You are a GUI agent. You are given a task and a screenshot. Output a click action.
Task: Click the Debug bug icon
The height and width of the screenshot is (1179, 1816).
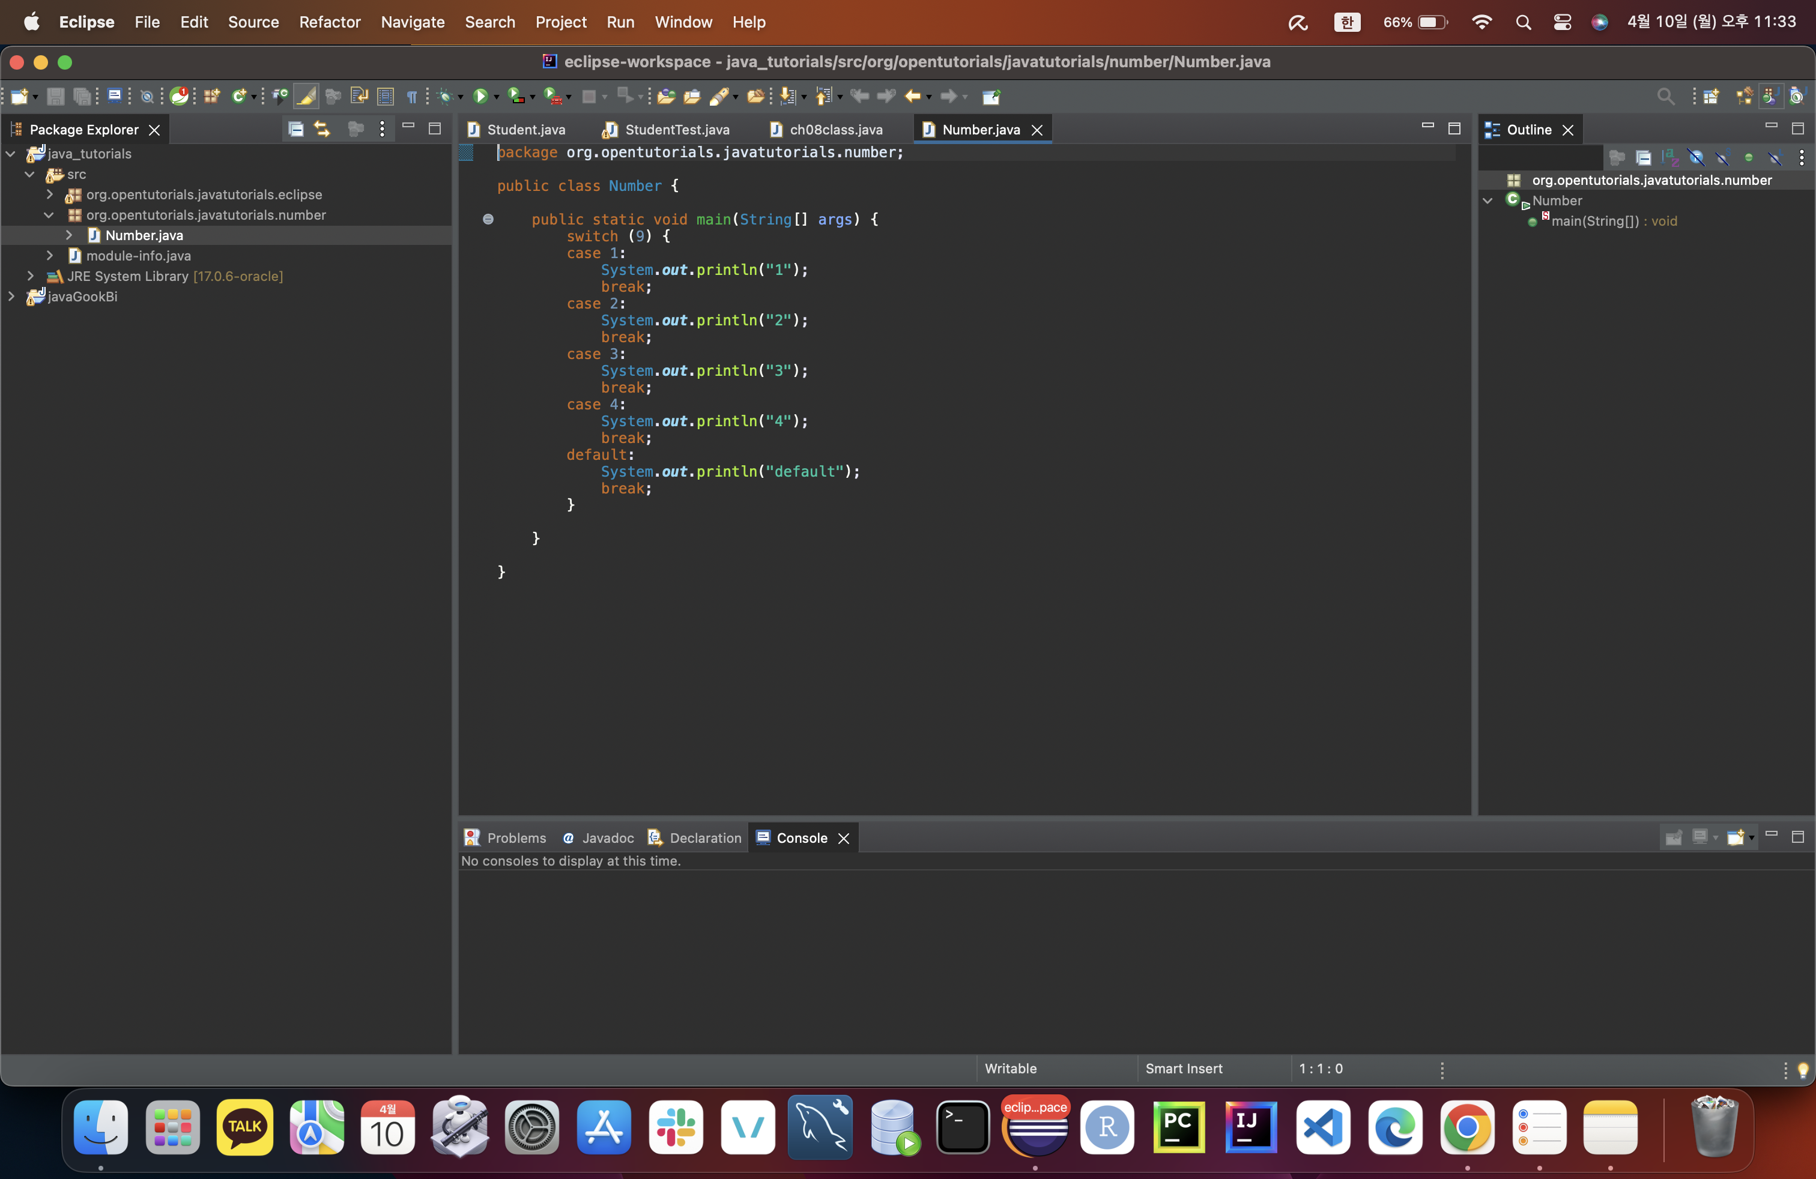(x=445, y=96)
